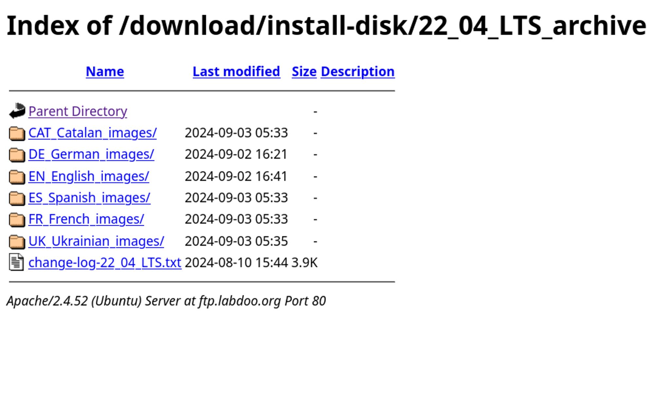Viewport: 654px width, 396px height.
Task: Toggle Name sort ascending or descending
Action: pos(105,71)
